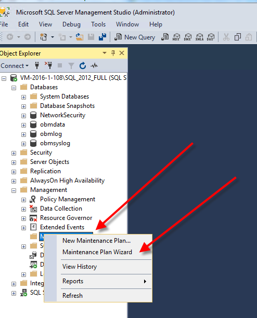Expand the NetworkSecurity database
The width and height of the screenshot is (257, 318).
tap(23, 116)
